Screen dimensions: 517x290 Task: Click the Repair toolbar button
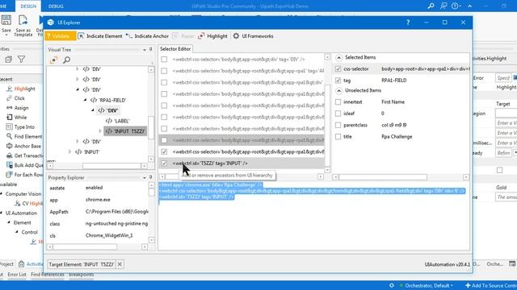point(183,36)
